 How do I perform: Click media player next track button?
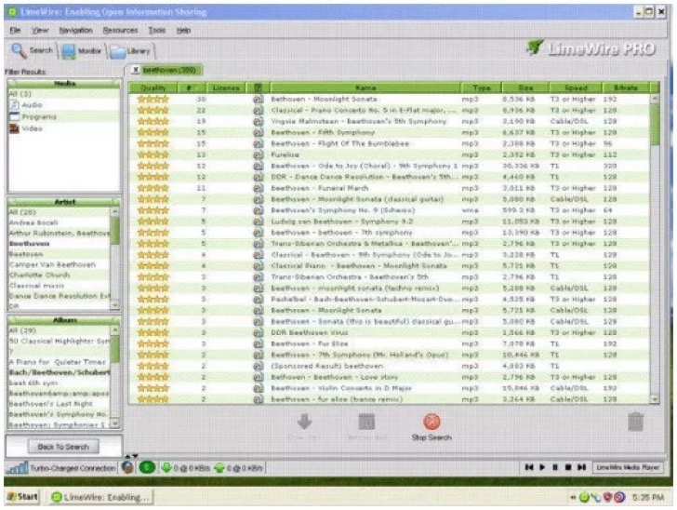click(x=581, y=467)
